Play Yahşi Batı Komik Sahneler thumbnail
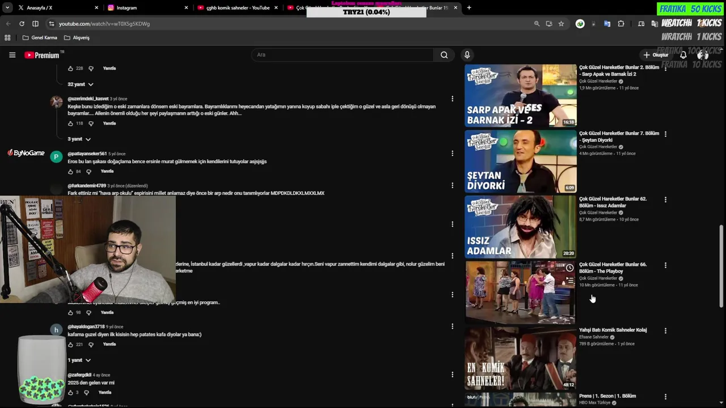 click(521, 358)
